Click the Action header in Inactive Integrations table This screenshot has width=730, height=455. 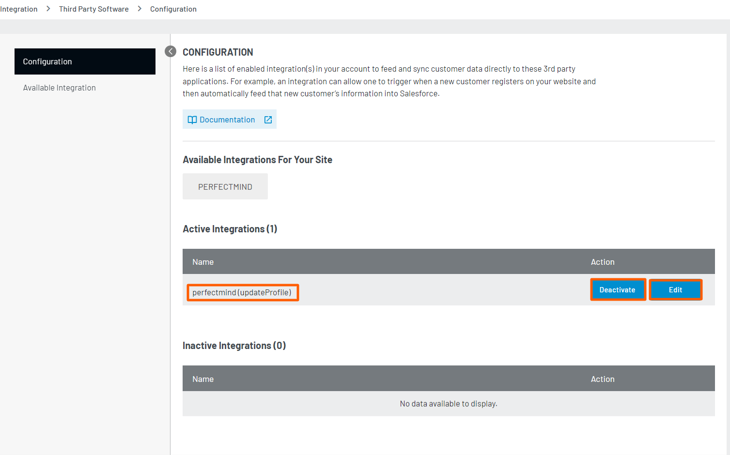pos(603,379)
